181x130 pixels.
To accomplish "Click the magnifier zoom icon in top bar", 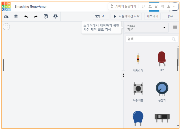I will tap(162, 6).
